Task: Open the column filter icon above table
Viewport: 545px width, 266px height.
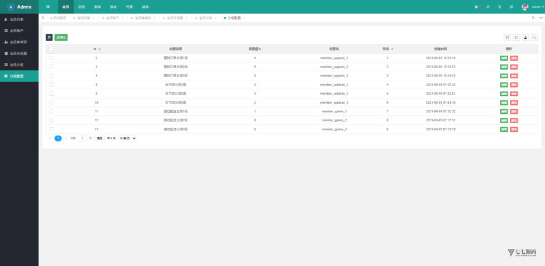Action: pyautogui.click(x=507, y=37)
